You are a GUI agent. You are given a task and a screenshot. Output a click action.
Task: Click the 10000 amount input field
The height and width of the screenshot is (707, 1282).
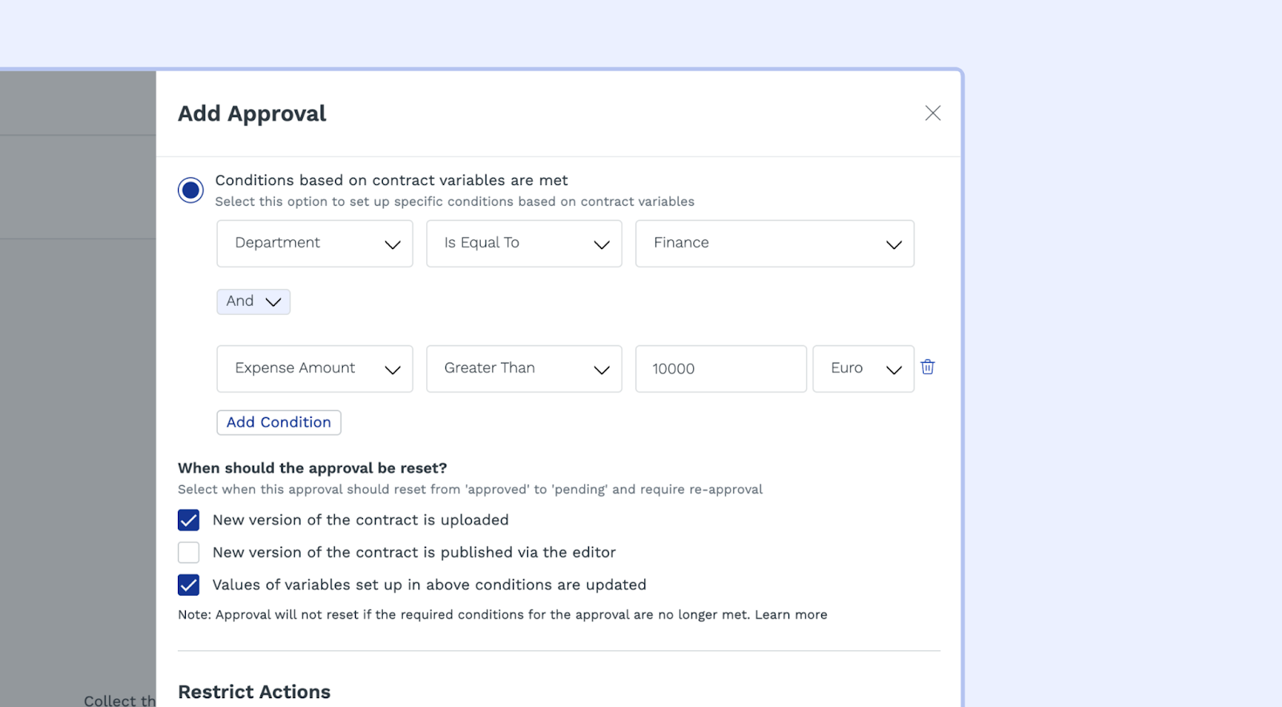tap(720, 368)
